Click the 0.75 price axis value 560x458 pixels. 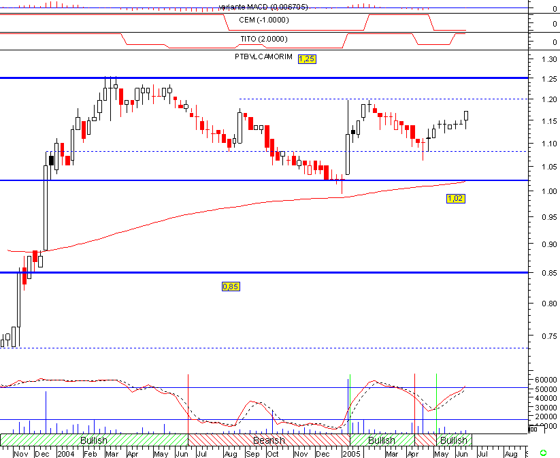click(549, 336)
